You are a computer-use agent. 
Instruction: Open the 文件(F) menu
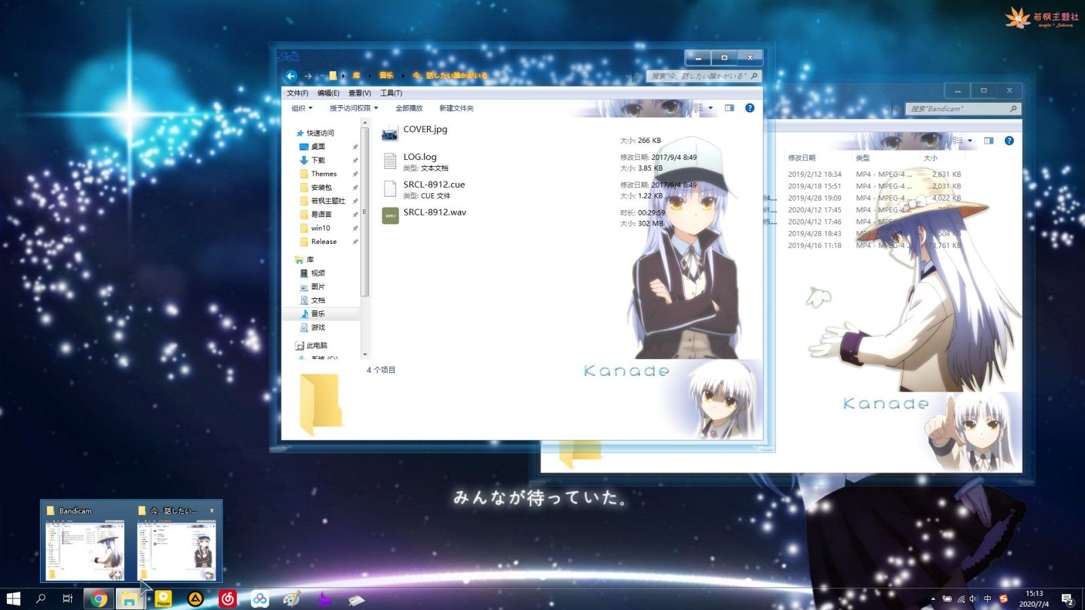[x=297, y=93]
